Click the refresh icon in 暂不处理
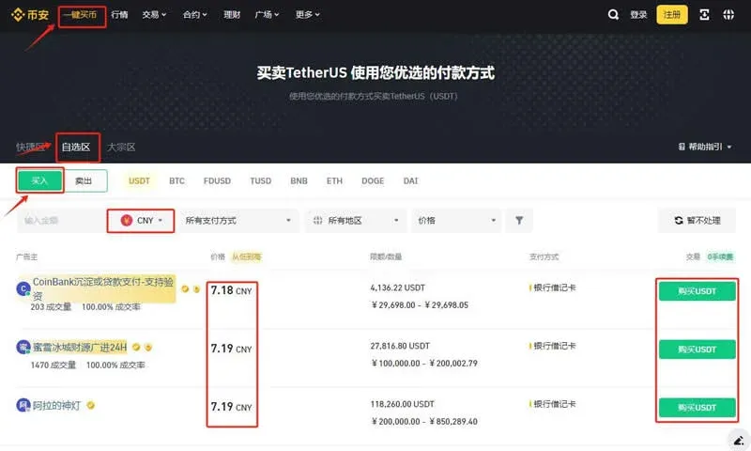 [x=679, y=221]
